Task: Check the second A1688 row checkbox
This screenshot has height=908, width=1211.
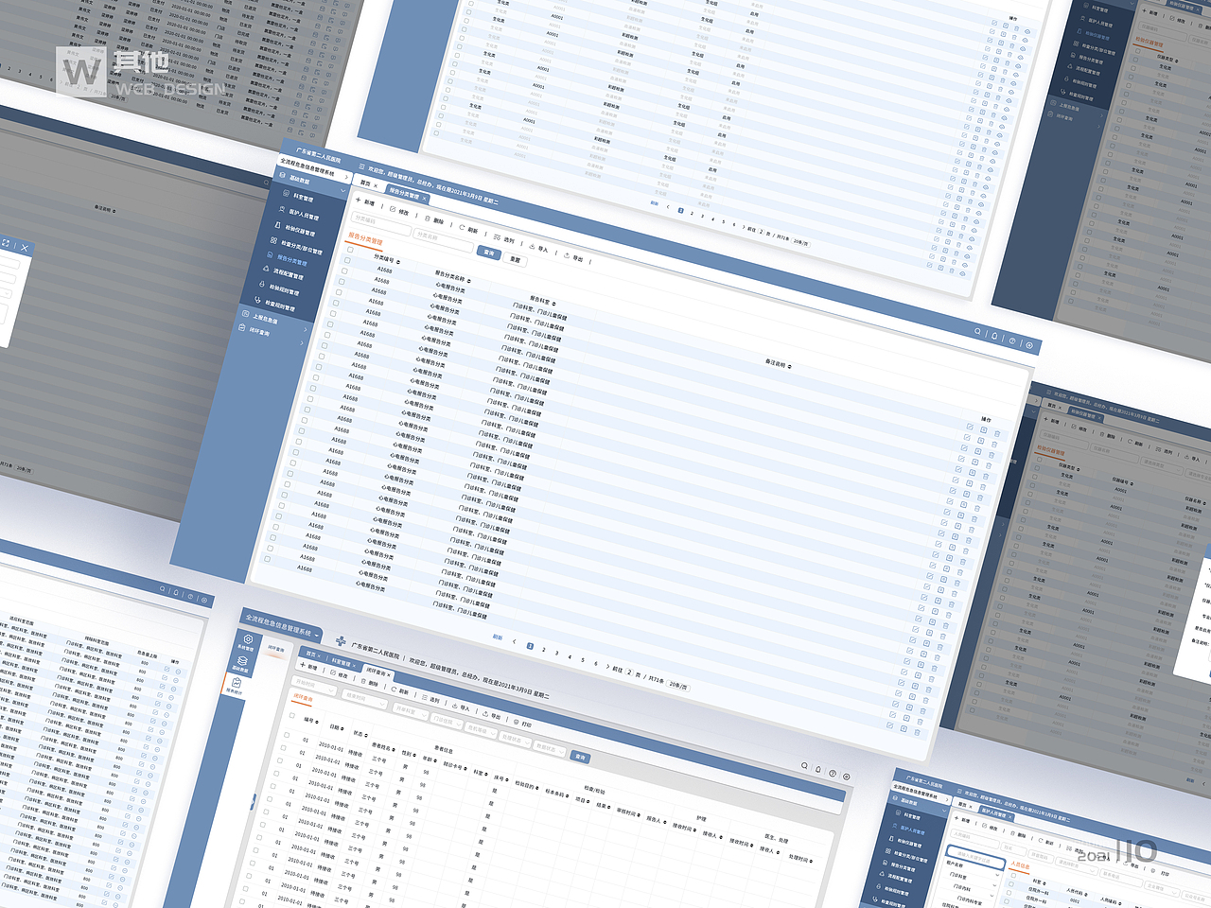Action: [x=344, y=271]
